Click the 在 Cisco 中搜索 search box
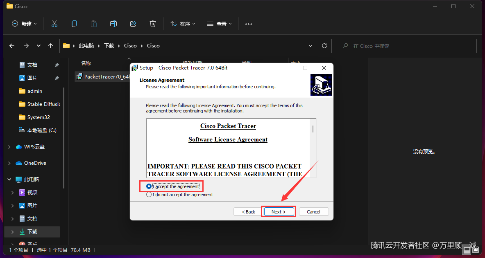 tap(406, 46)
